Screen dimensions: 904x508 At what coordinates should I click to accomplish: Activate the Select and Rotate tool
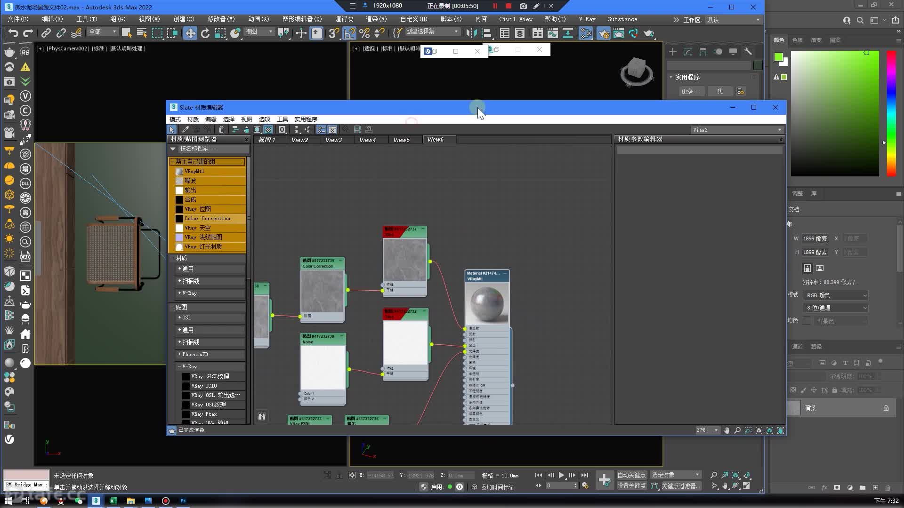click(205, 33)
